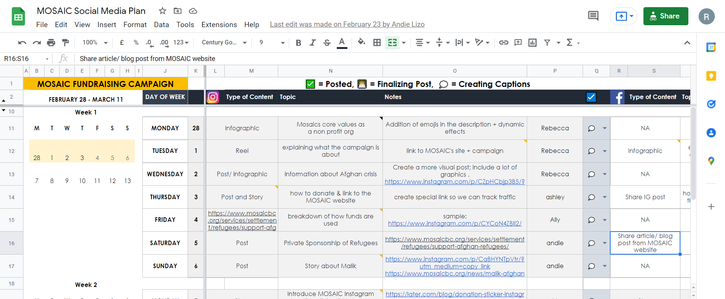Open the borders tool
The height and width of the screenshot is (299, 725).
377,43
